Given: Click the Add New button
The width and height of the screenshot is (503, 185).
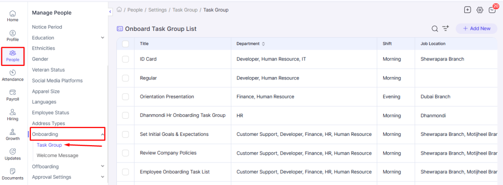Looking at the screenshot, I should 476,28.
